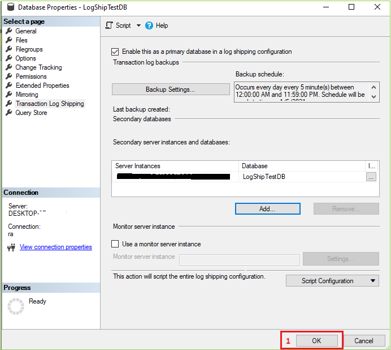Check Use a monitor server instance
The height and width of the screenshot is (350, 391).
click(116, 244)
